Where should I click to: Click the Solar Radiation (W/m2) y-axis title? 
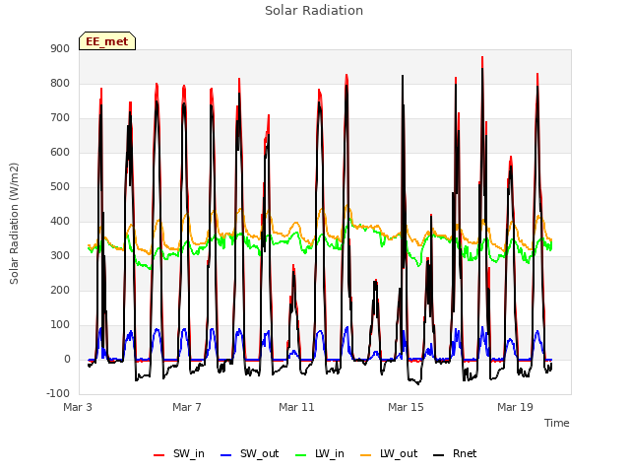tap(14, 224)
